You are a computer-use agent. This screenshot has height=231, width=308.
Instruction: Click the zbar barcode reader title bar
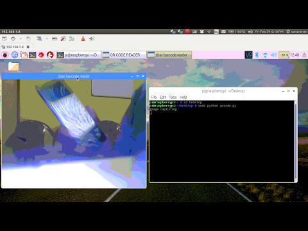click(x=74, y=76)
